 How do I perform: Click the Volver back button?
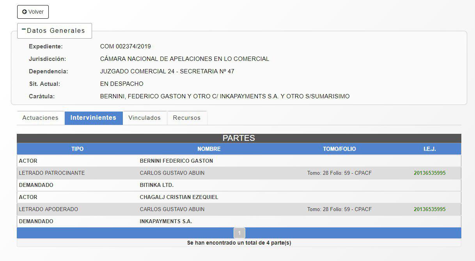click(33, 12)
